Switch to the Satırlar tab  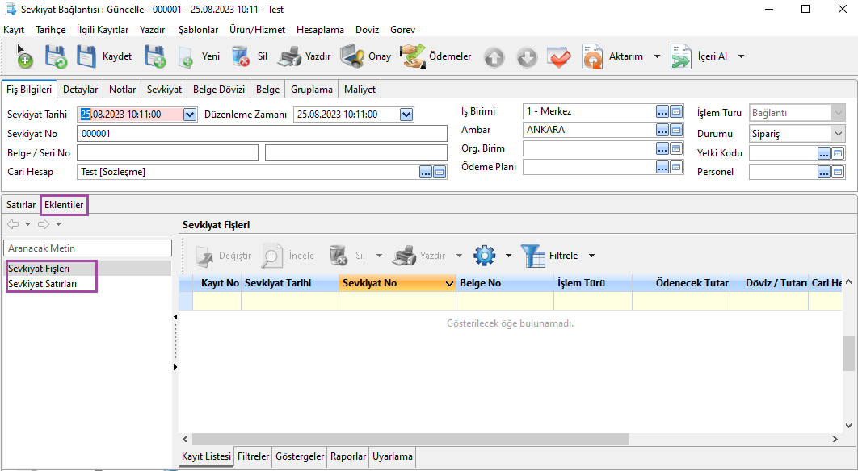[x=21, y=205]
